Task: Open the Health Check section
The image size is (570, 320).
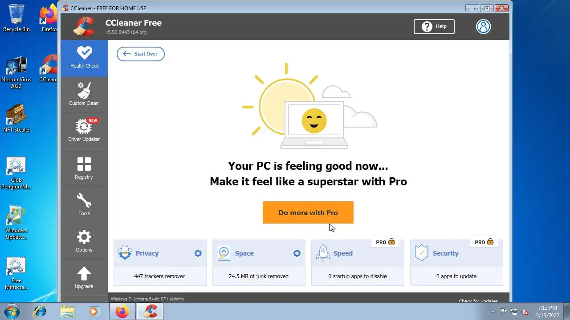Action: [x=84, y=58]
